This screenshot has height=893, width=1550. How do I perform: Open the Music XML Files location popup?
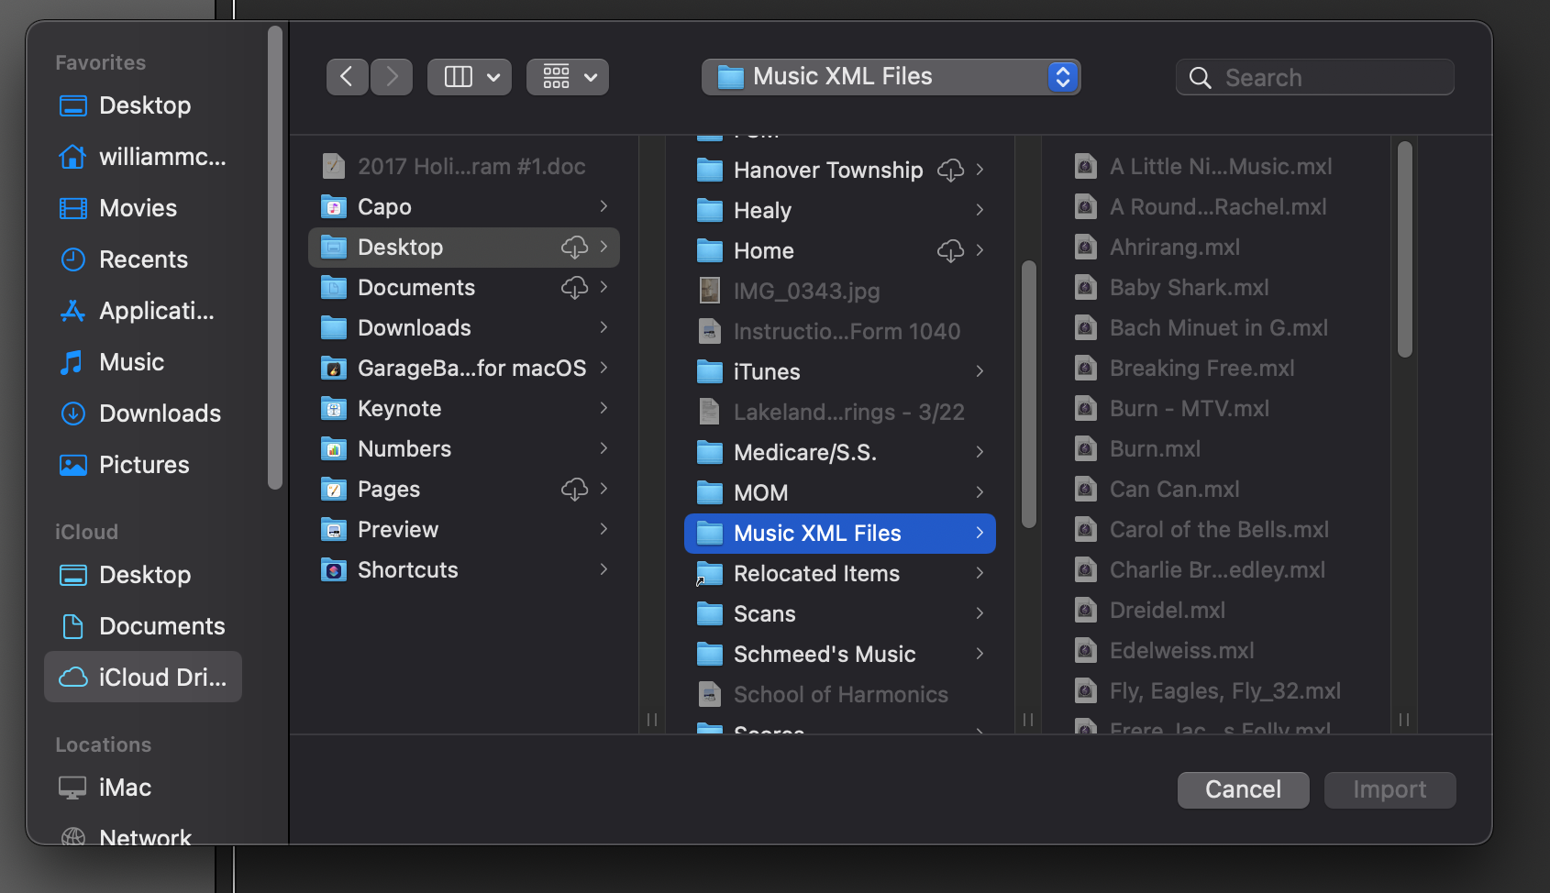pos(890,77)
